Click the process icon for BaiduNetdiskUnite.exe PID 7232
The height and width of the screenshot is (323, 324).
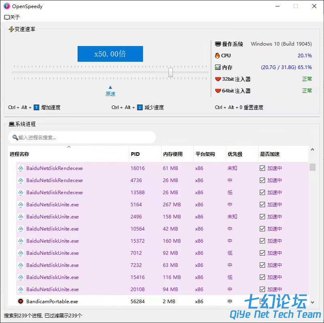tap(21, 265)
